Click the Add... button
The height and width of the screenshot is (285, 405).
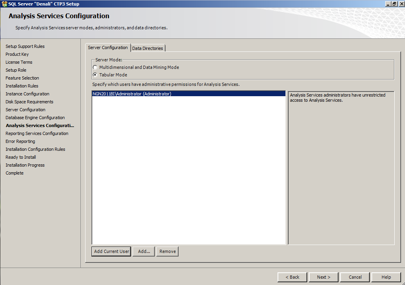144,251
